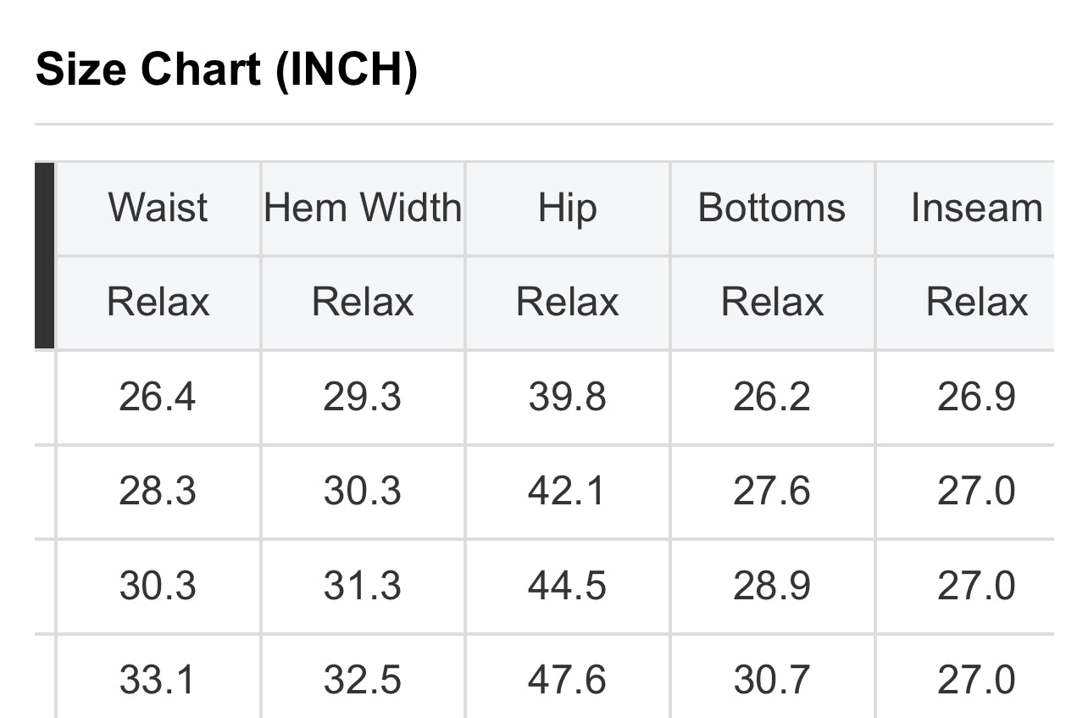Select the 31.3 hem width cell
Viewport: 1088px width, 718px height.
click(363, 587)
